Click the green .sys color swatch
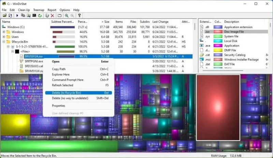This screenshot has height=158, width=273. (x=218, y=36)
